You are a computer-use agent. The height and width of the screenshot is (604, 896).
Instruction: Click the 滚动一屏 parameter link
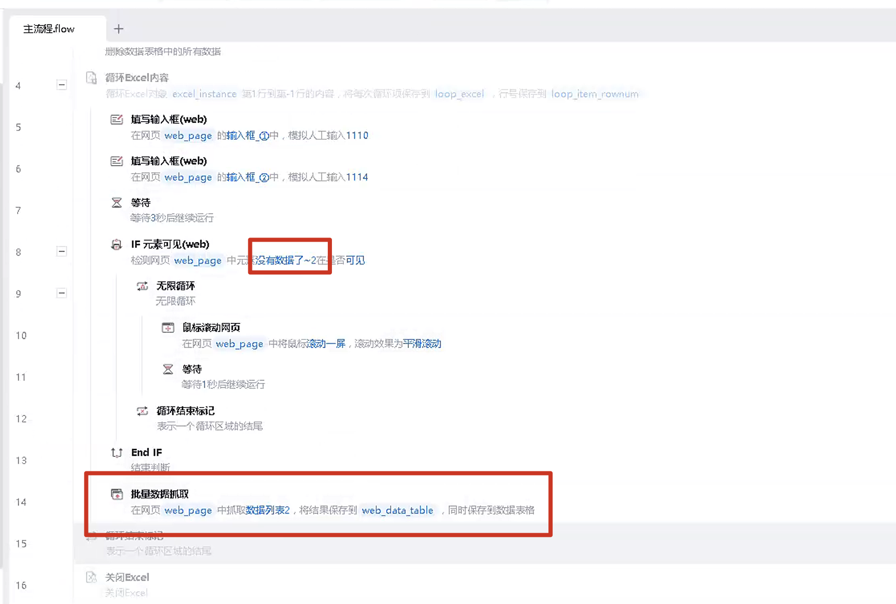coord(326,344)
